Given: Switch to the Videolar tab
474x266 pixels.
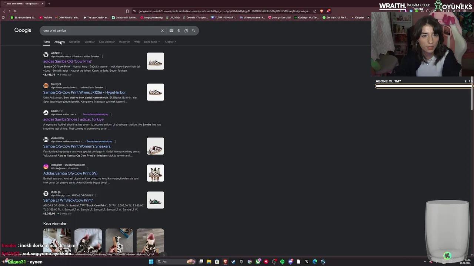Looking at the screenshot, I should 89,42.
